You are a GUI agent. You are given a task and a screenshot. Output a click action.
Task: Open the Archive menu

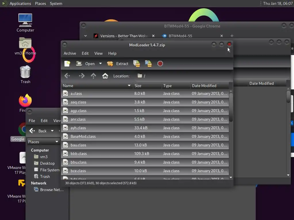pyautogui.click(x=70, y=53)
